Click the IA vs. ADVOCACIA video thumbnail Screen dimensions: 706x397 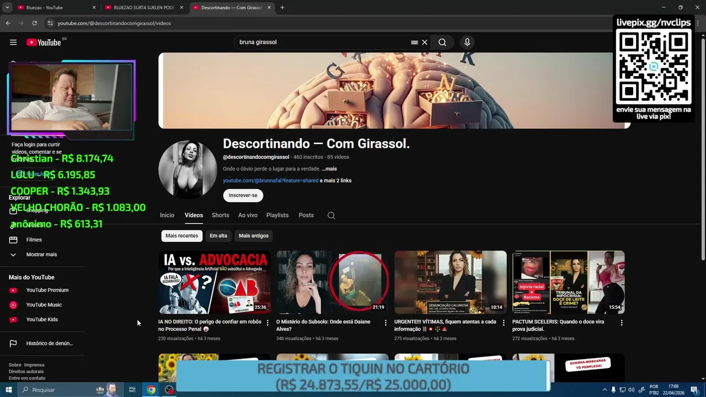click(214, 282)
